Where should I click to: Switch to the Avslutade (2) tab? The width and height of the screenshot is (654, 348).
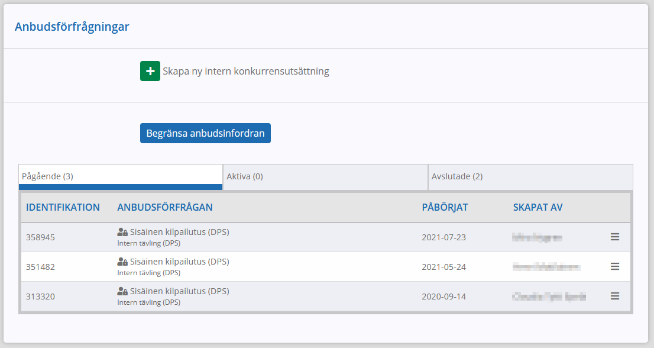(x=530, y=177)
